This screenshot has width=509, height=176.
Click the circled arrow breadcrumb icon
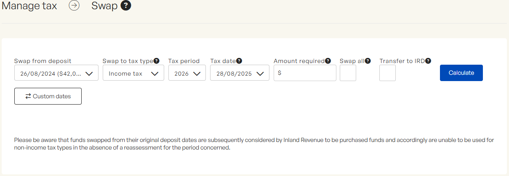[74, 6]
